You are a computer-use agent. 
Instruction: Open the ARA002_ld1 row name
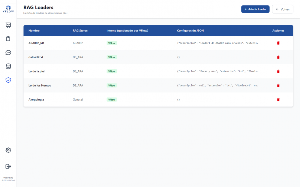point(36,43)
